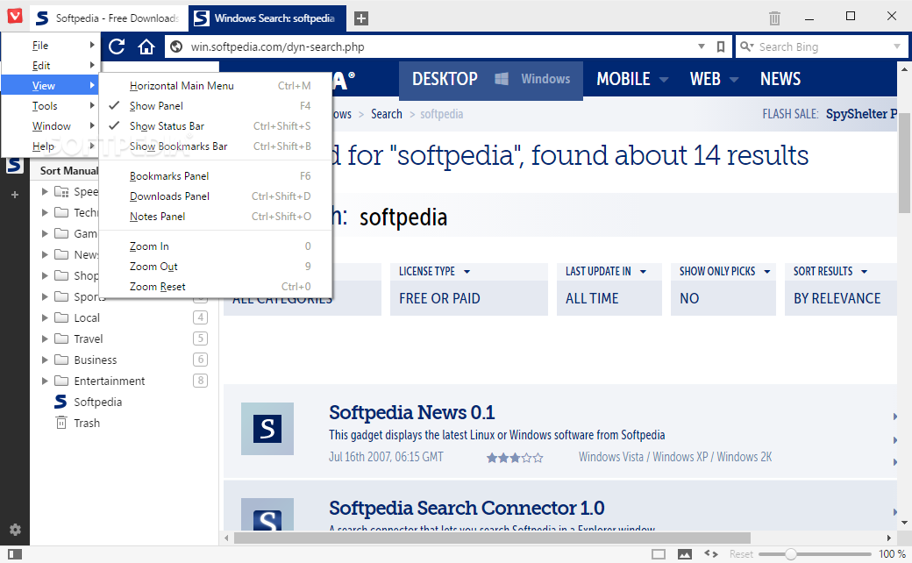
Task: Click the horizontal page scrollbar
Action: tap(492, 538)
